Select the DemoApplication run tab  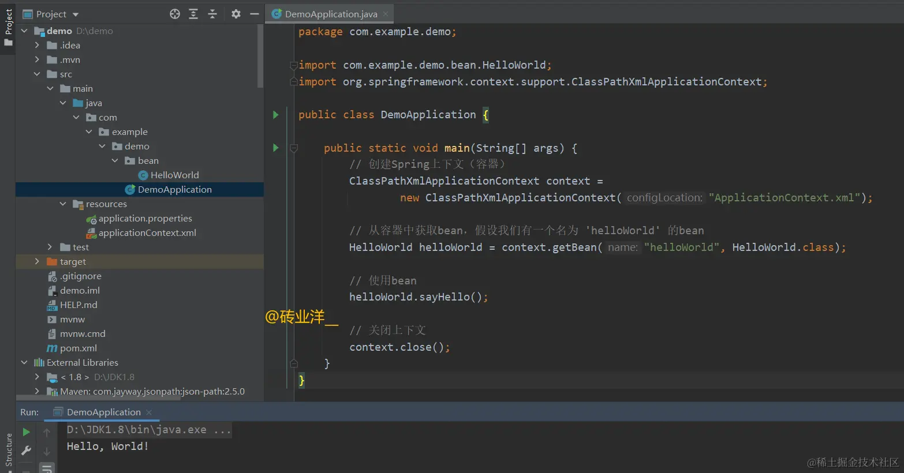coord(103,412)
